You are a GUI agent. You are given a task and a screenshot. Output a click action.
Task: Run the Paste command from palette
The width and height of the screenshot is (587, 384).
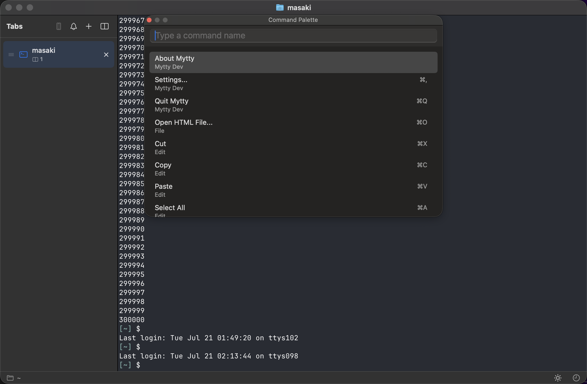pos(293,190)
